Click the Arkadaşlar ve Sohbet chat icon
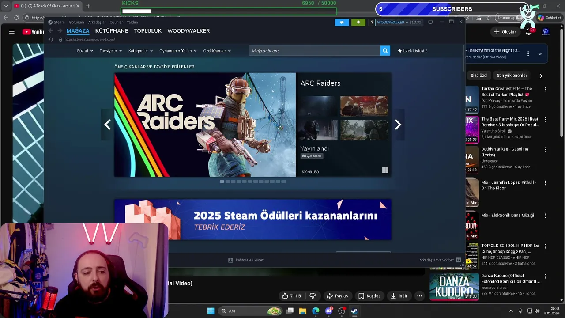Viewport: 565px width, 318px height. (458, 260)
